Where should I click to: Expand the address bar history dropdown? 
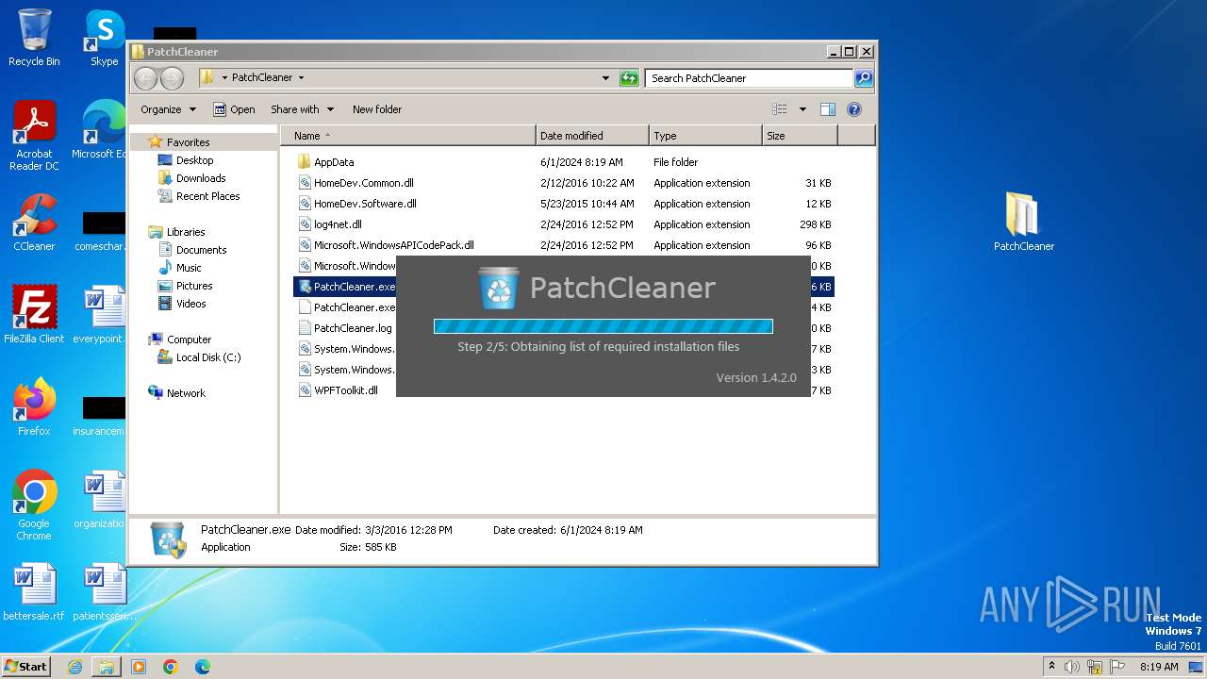605,78
